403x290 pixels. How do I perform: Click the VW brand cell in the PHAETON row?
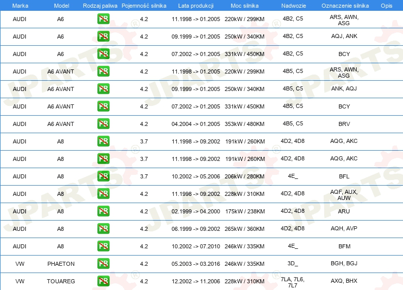20,264
